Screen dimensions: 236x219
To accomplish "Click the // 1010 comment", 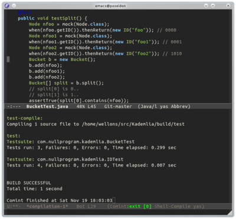I will [x=172, y=54].
